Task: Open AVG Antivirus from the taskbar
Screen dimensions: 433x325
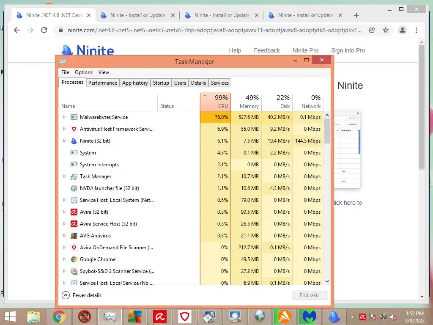Action: coord(135,317)
